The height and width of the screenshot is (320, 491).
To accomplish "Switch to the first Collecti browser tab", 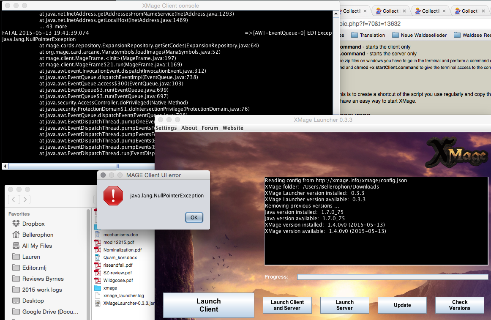I will click(x=351, y=11).
